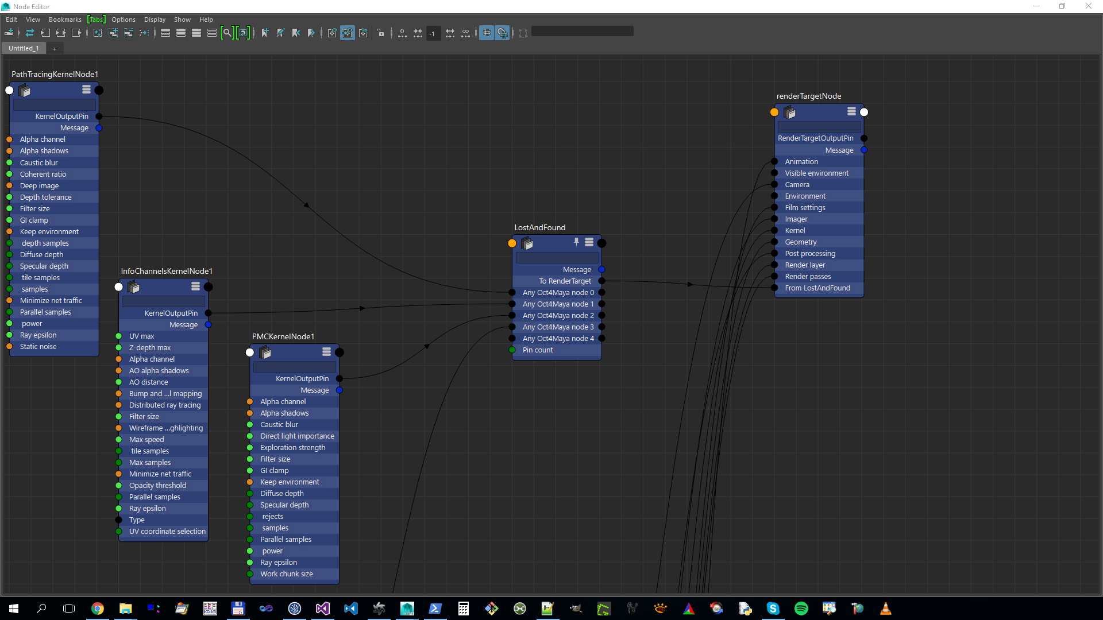This screenshot has height=620, width=1103.
Task: Switch to the Untitled_1 tab
Action: [x=24, y=48]
